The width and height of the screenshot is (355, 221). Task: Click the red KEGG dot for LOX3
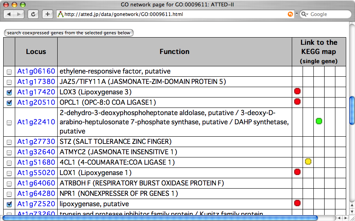(x=297, y=92)
